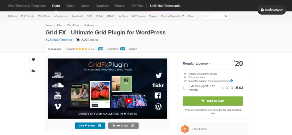Click the Screenshots button
This screenshot has height=135, width=292.
(x=123, y=126)
